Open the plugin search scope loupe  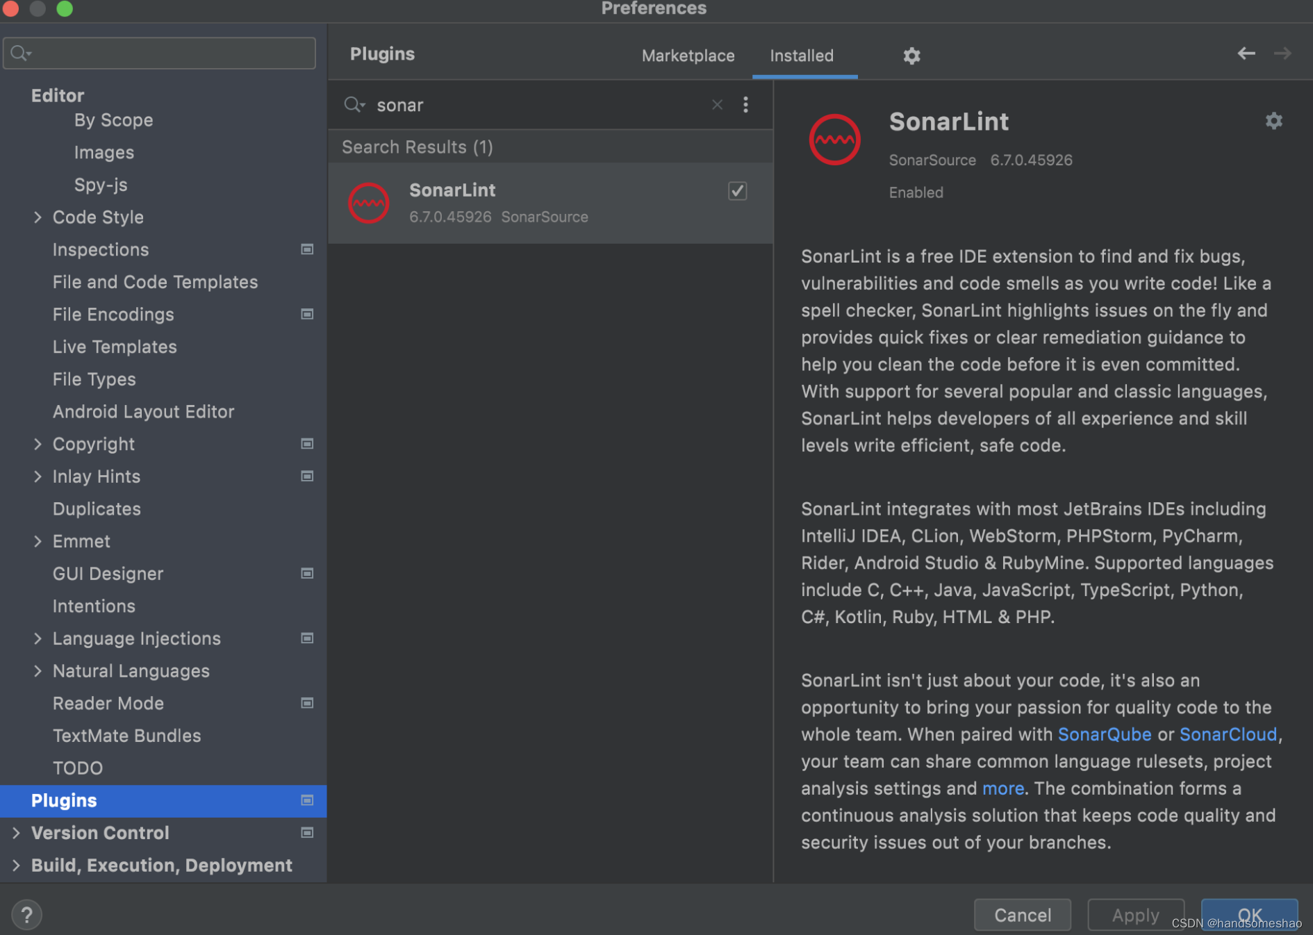(354, 104)
